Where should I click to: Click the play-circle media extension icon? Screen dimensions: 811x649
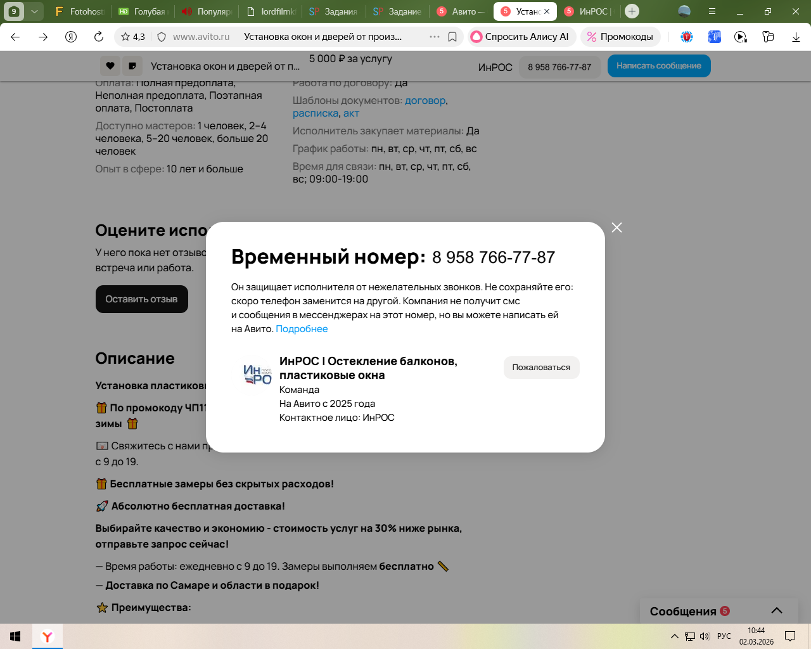741,37
